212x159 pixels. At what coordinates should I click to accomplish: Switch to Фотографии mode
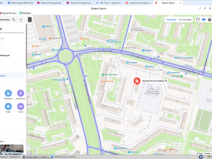tap(185, 20)
